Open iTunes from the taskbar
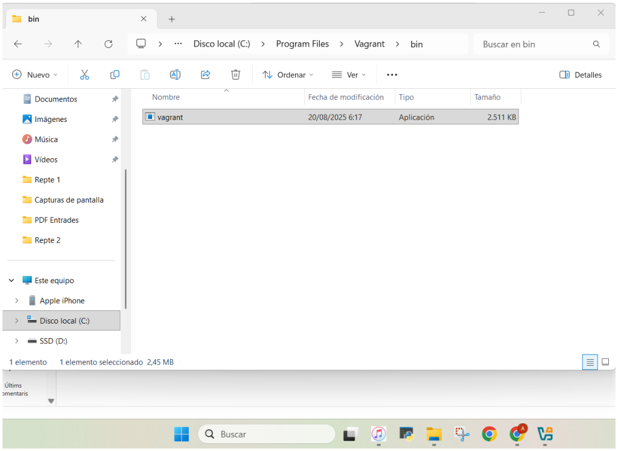The width and height of the screenshot is (618, 451). [x=378, y=433]
